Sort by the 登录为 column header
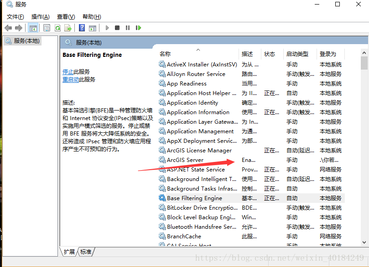This screenshot has height=267, width=369. (330, 54)
